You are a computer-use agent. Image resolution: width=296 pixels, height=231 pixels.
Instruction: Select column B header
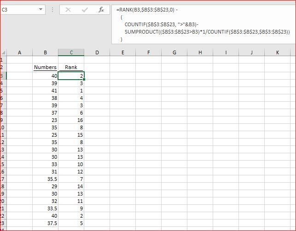(x=45, y=52)
